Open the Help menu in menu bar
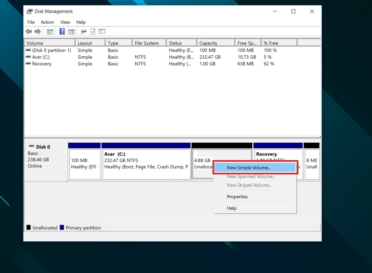 click(81, 22)
